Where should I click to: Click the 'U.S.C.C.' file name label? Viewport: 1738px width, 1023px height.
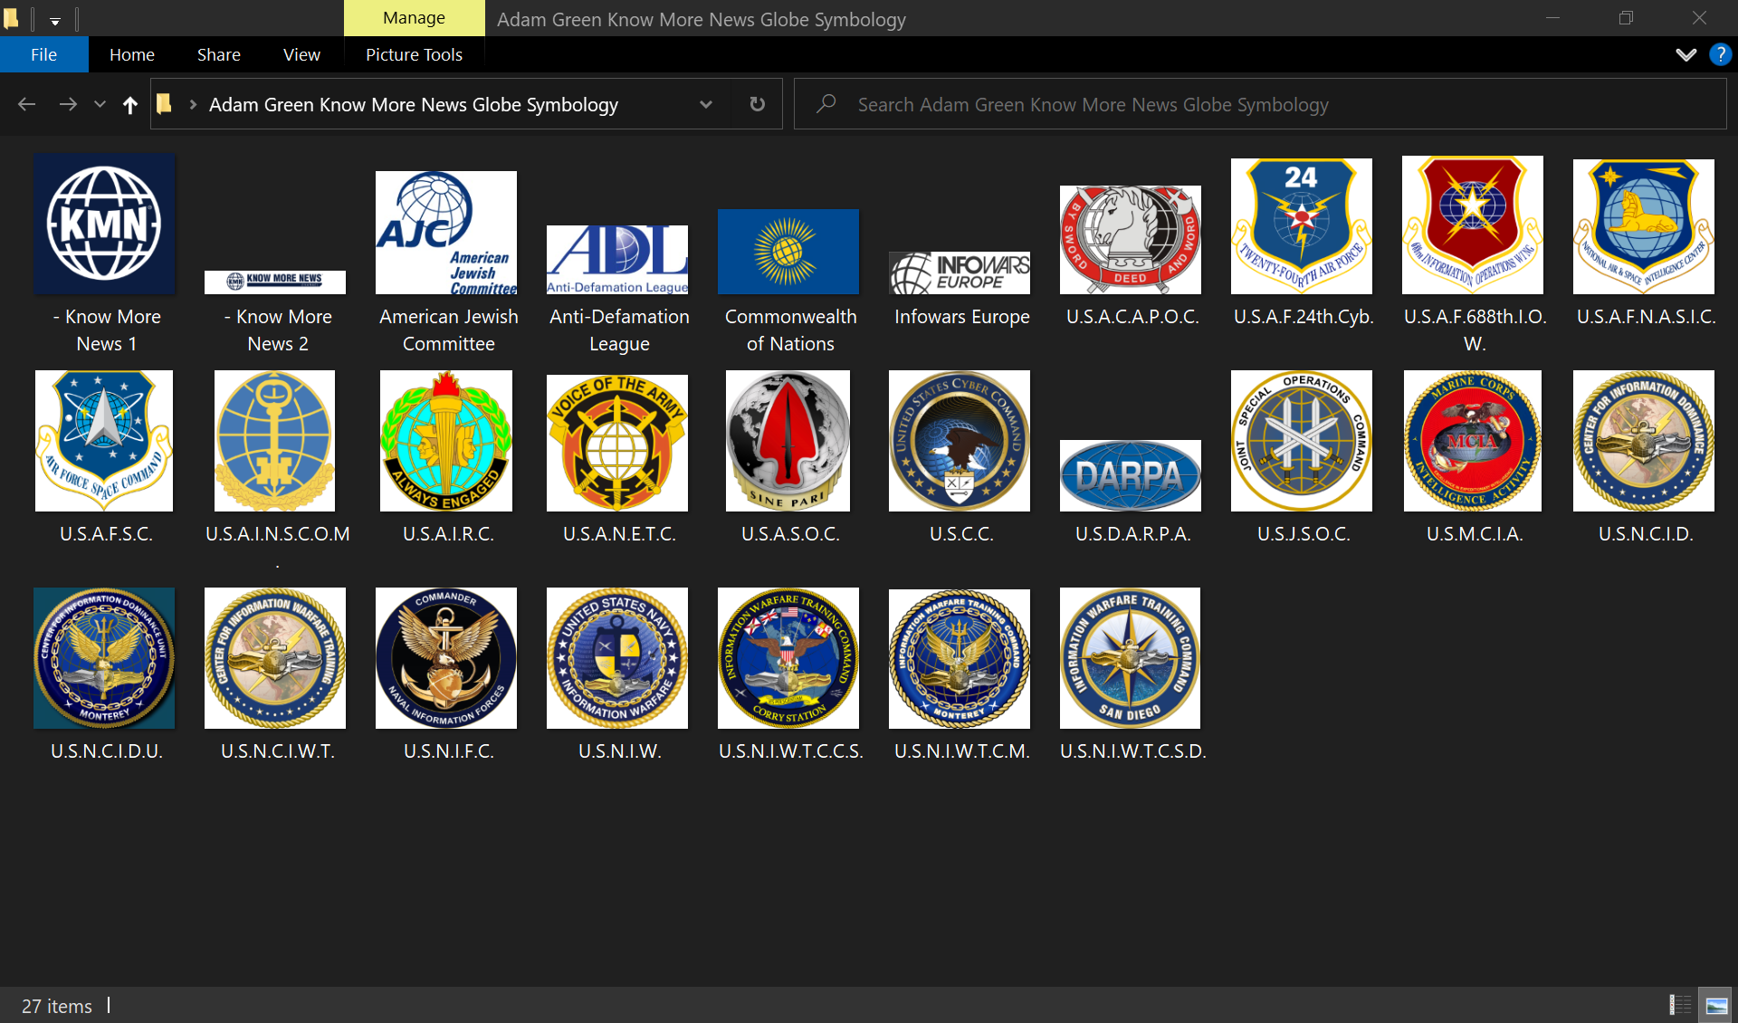pos(961,534)
